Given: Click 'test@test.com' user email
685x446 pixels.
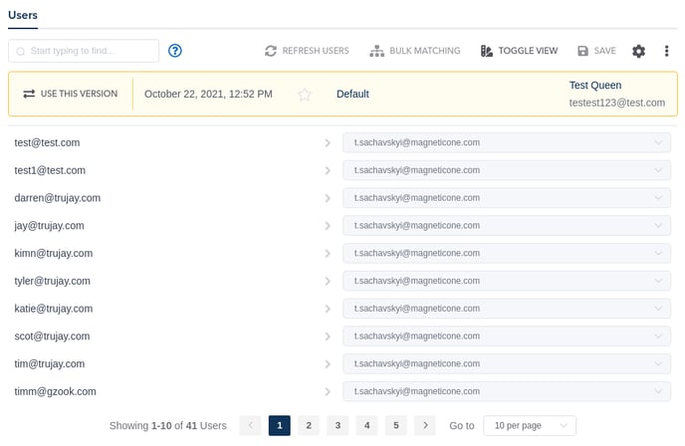Looking at the screenshot, I should tap(47, 142).
